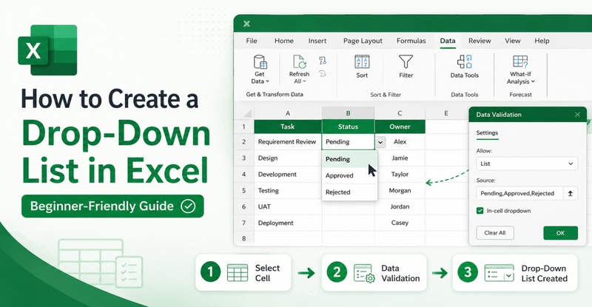Select column C header
Image resolution: width=592 pixels, height=307 pixels.
400,113
